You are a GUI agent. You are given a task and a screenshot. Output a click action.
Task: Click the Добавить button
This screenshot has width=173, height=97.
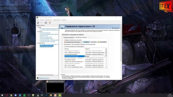coord(86,42)
